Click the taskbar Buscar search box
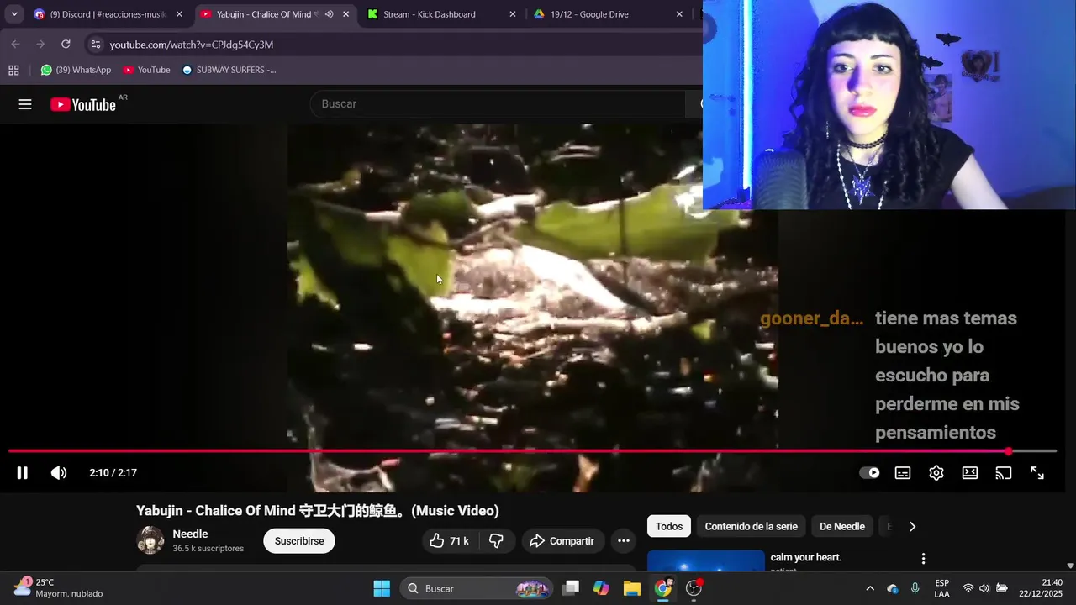This screenshot has width=1076, height=605. tap(477, 588)
